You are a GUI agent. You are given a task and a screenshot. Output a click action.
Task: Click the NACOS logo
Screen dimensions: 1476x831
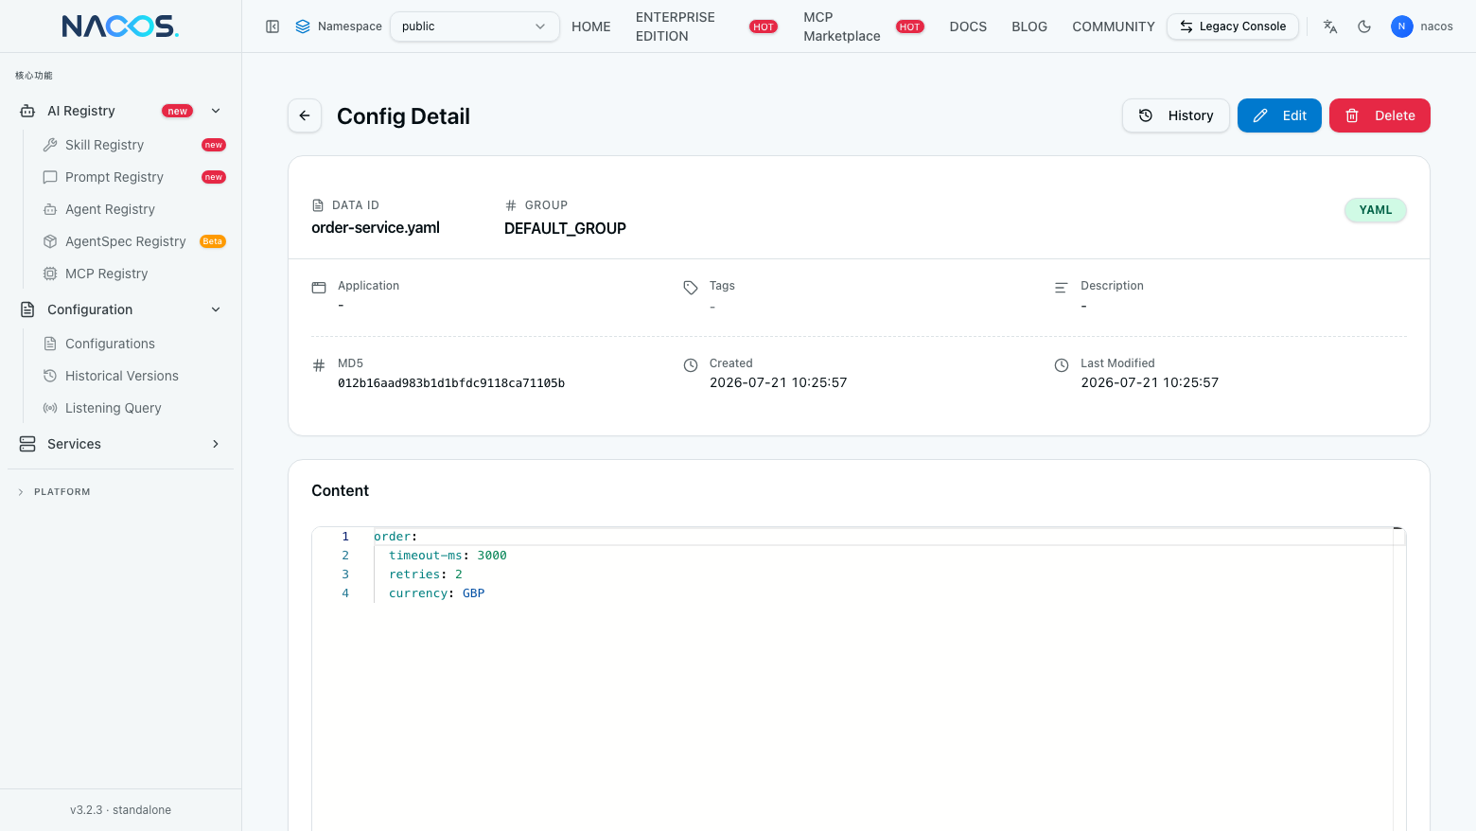[x=120, y=27]
